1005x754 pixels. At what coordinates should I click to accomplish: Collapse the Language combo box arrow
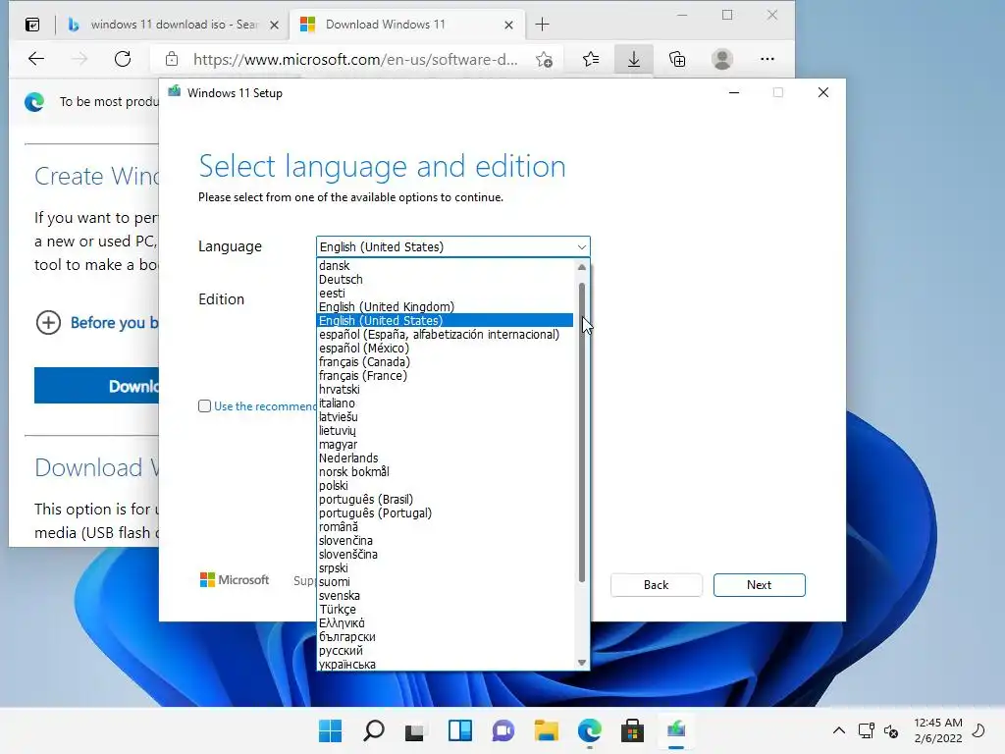pyautogui.click(x=581, y=246)
